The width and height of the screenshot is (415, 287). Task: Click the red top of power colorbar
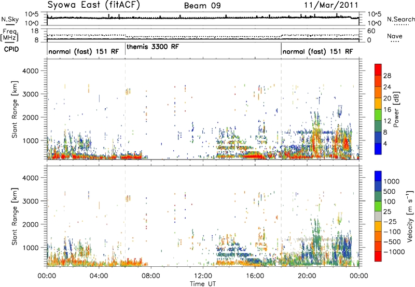point(378,69)
